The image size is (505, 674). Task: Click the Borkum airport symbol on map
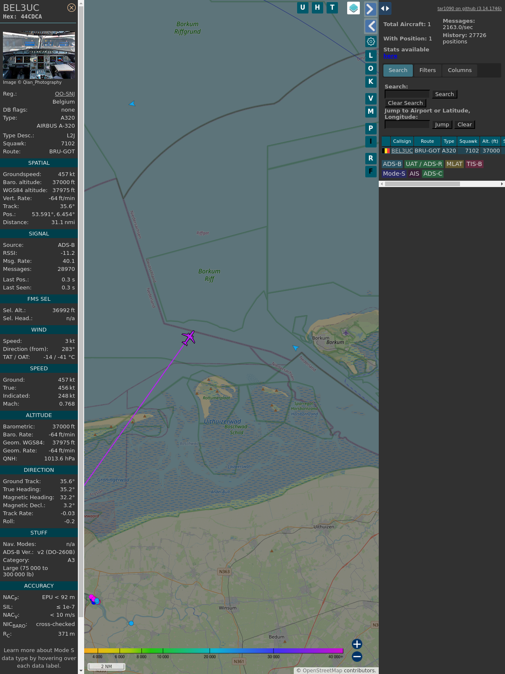(x=346, y=333)
